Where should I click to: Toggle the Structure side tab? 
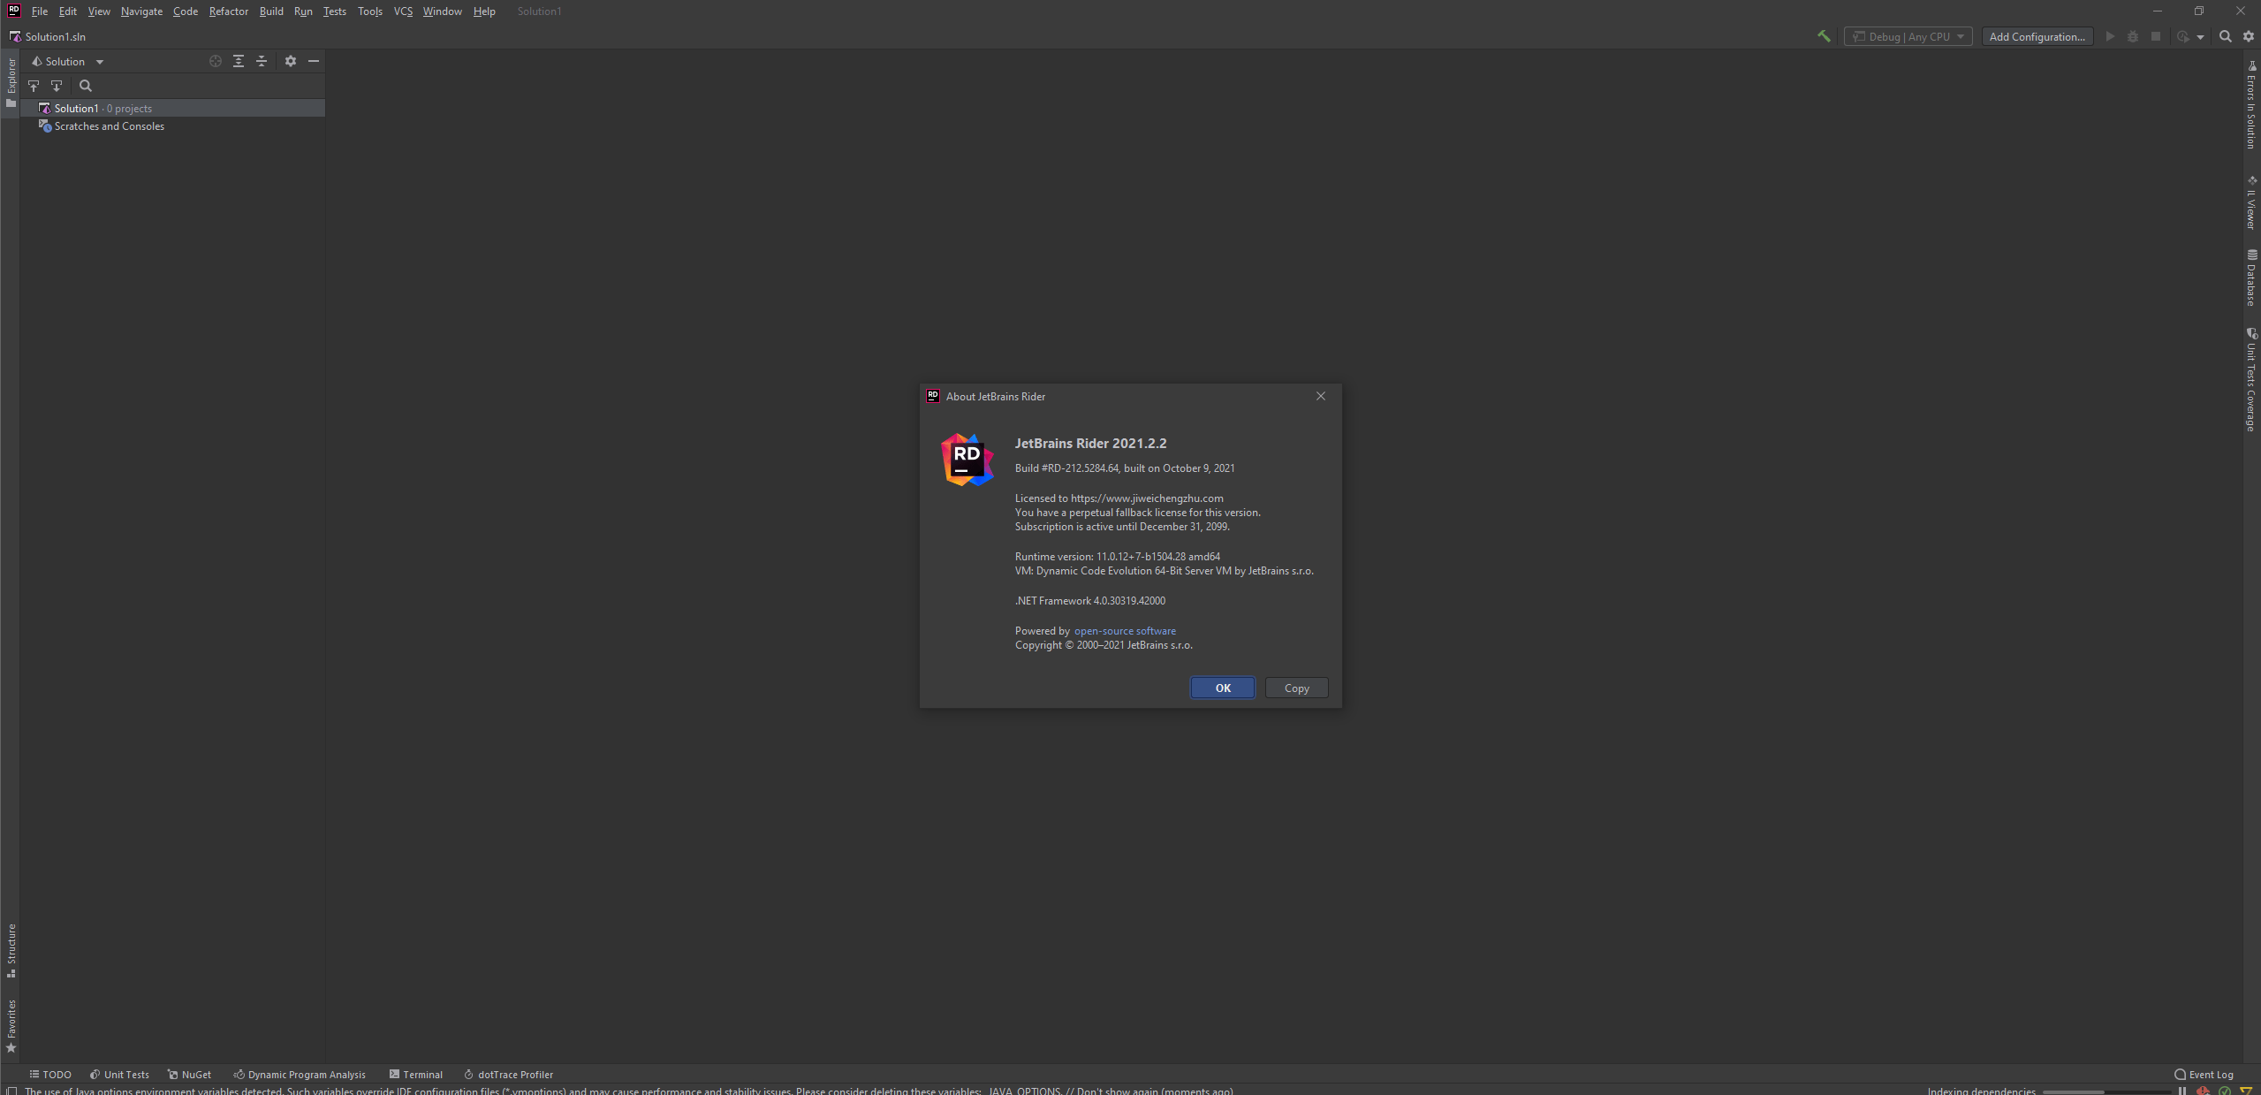tap(11, 950)
